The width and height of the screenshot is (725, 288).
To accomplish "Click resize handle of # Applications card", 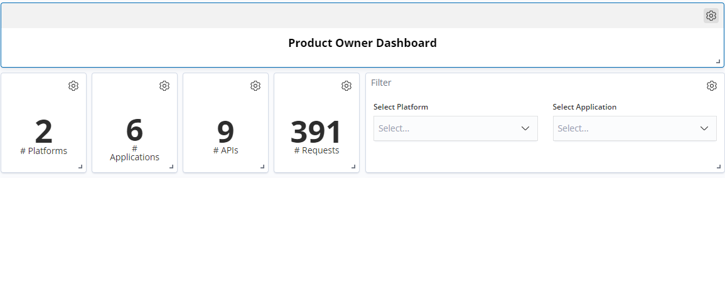I will (171, 167).
